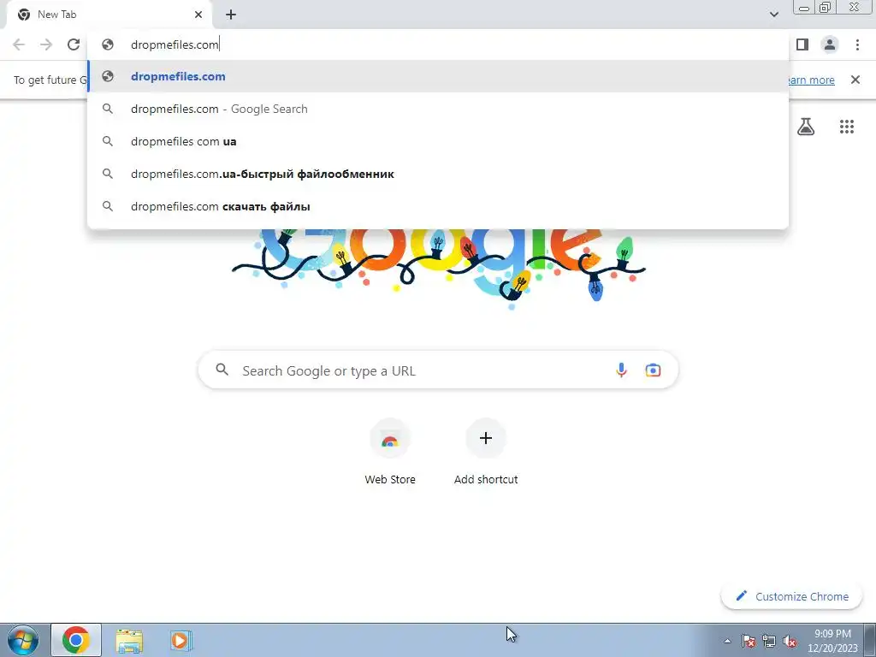Show hidden tray icons arrow
This screenshot has height=657, width=876.
coord(727,641)
